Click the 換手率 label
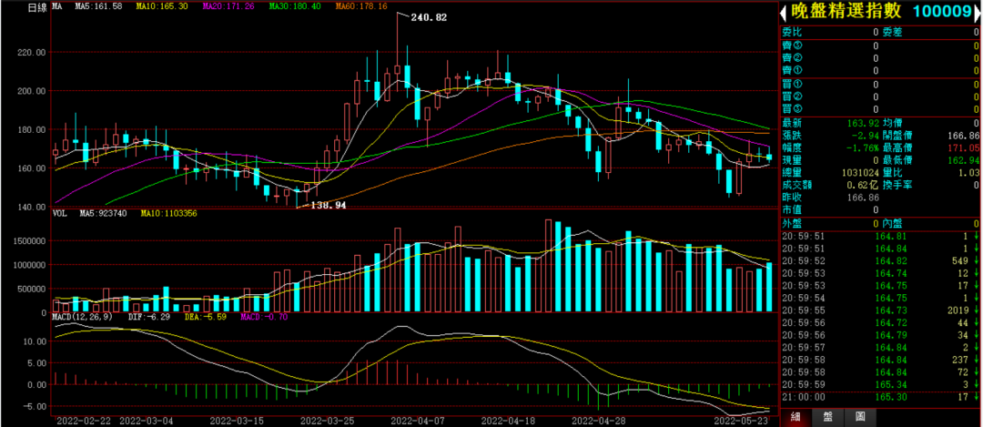Screen dimensions: 983x427 (897, 185)
